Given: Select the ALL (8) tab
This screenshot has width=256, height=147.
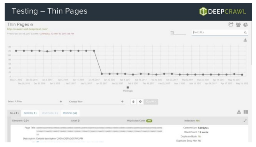Looking at the screenshot, I should point(14,113).
